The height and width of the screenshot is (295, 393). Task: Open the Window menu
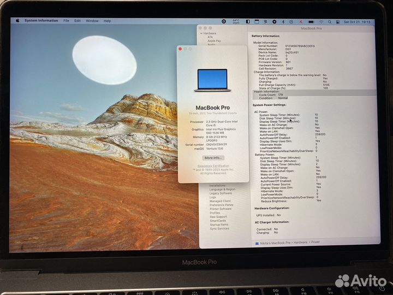point(92,21)
